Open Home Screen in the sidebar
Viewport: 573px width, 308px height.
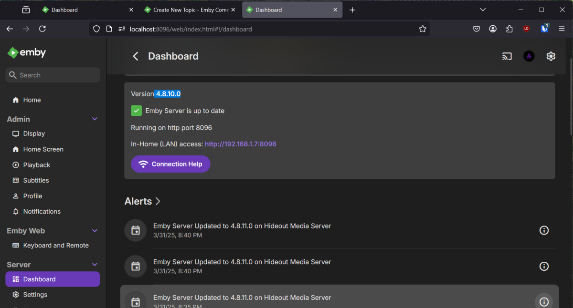coord(53,149)
